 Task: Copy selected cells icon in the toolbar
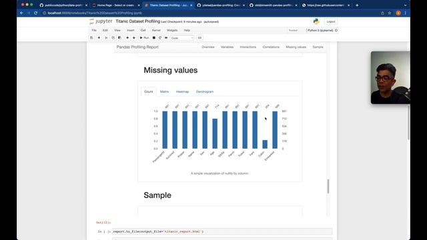[113, 38]
